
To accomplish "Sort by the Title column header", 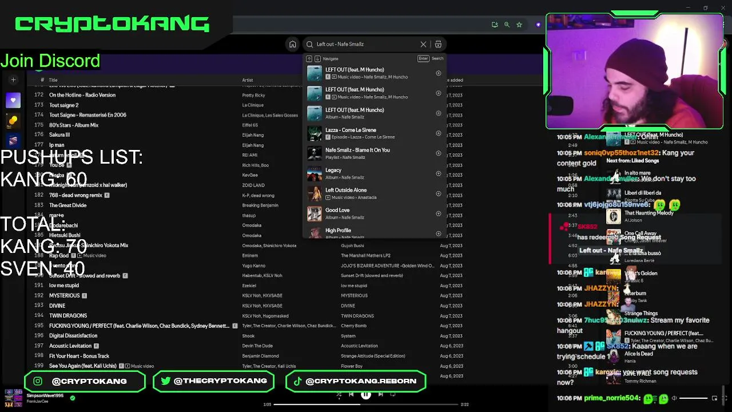I will click(x=53, y=80).
